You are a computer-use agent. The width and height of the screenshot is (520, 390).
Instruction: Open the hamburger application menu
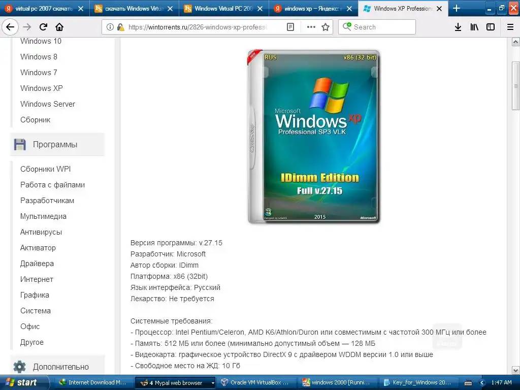click(x=510, y=27)
